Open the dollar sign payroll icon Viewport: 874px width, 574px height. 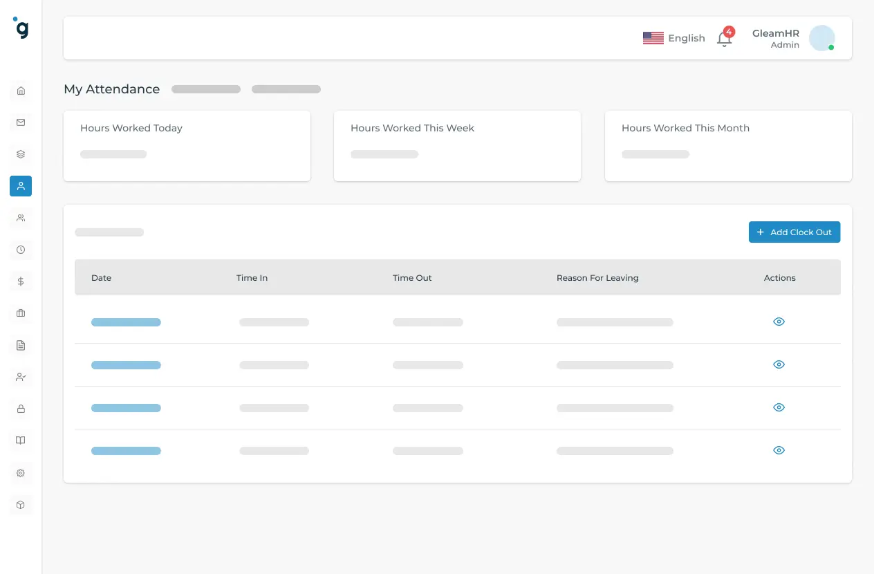(x=21, y=281)
